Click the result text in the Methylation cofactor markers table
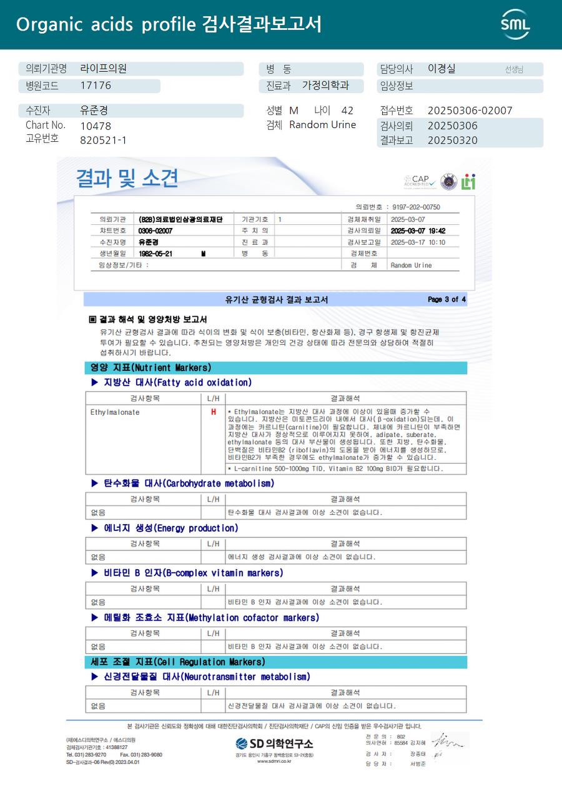562x794 pixels. 305,647
